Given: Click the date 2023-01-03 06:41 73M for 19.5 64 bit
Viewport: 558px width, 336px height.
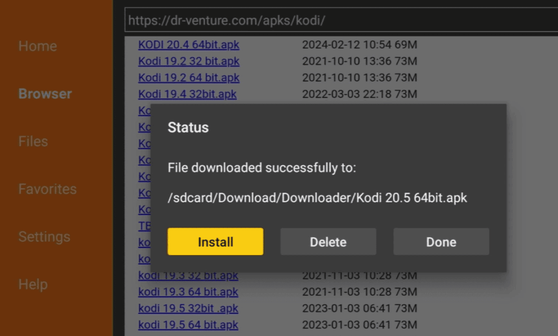Looking at the screenshot, I should click(360, 325).
